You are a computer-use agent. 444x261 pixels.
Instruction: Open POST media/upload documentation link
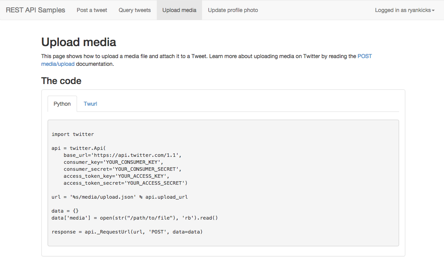tap(364, 56)
